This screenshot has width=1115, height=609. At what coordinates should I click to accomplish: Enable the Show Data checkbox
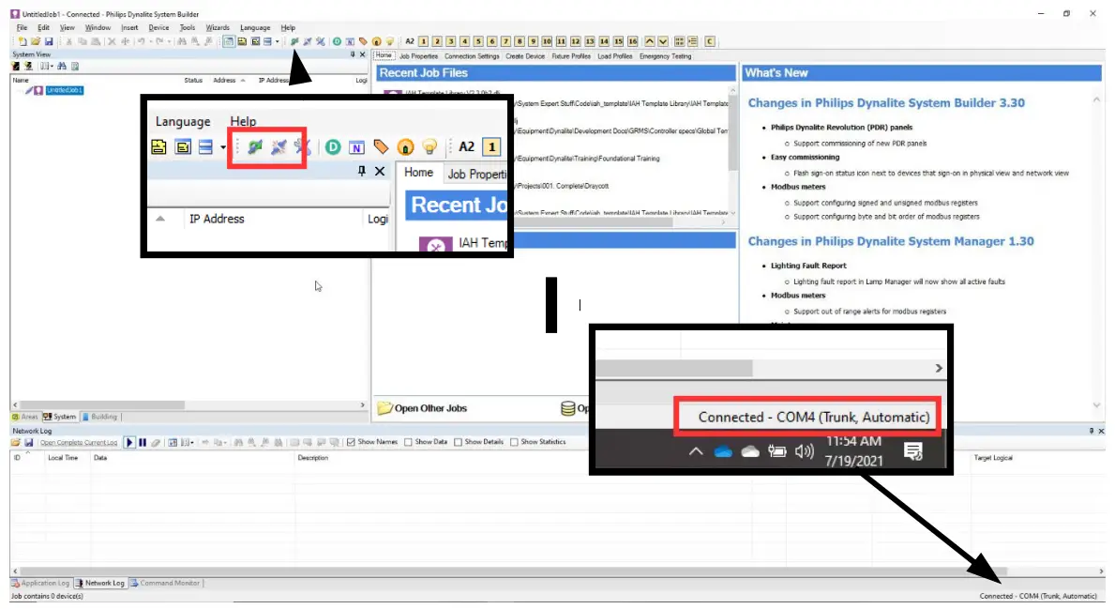(x=408, y=443)
